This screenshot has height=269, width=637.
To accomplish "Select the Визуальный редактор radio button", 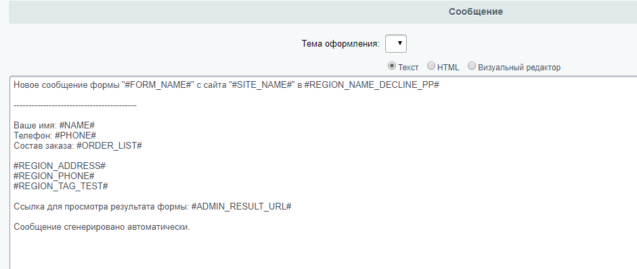I will (472, 66).
